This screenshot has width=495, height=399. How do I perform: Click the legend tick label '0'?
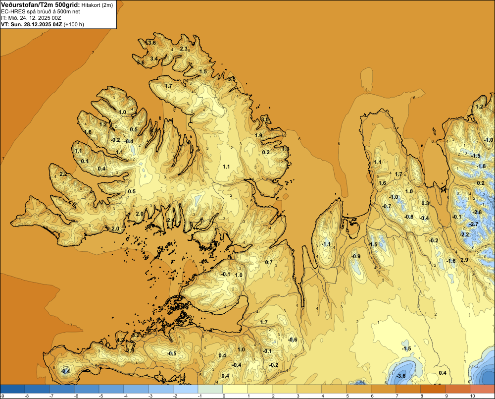click(224, 396)
